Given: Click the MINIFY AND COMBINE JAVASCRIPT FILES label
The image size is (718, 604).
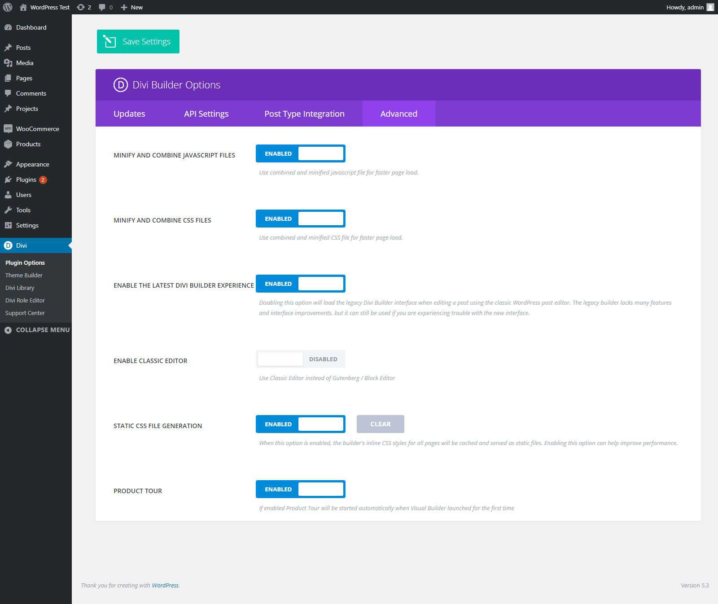Looking at the screenshot, I should pos(174,155).
